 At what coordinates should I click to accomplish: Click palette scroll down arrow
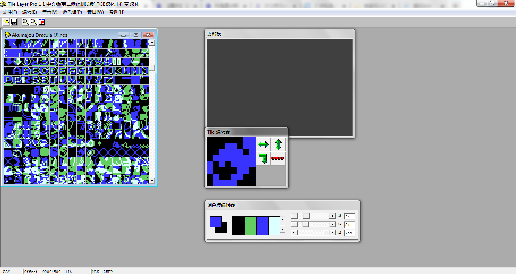pos(282,229)
